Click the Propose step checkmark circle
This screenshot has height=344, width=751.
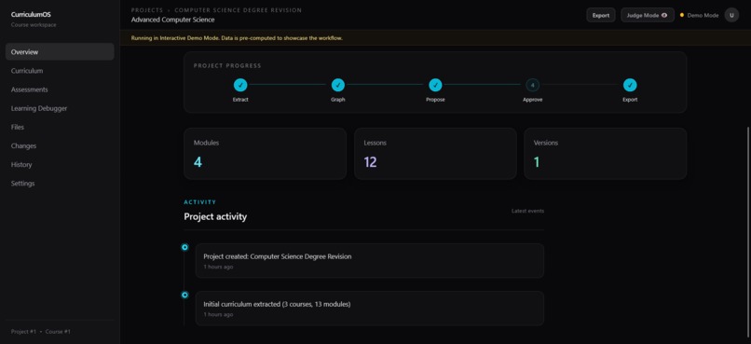[435, 85]
